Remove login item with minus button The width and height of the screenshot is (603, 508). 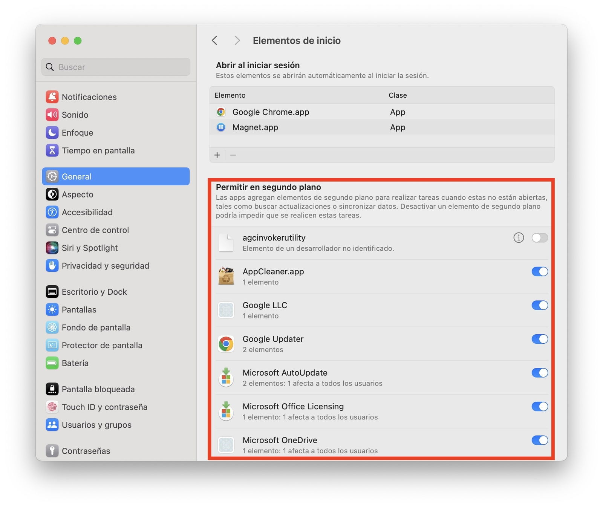coord(233,155)
